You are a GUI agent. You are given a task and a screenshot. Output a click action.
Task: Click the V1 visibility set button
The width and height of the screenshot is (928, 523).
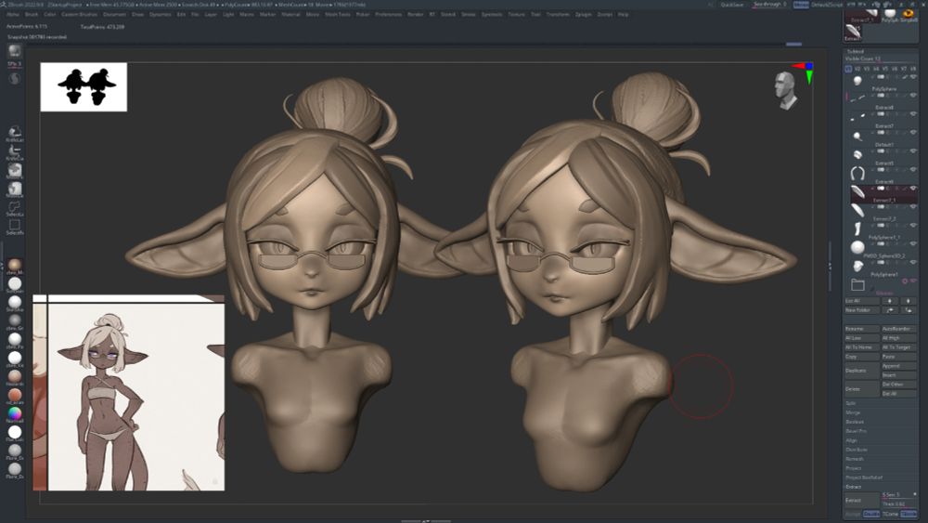[848, 69]
